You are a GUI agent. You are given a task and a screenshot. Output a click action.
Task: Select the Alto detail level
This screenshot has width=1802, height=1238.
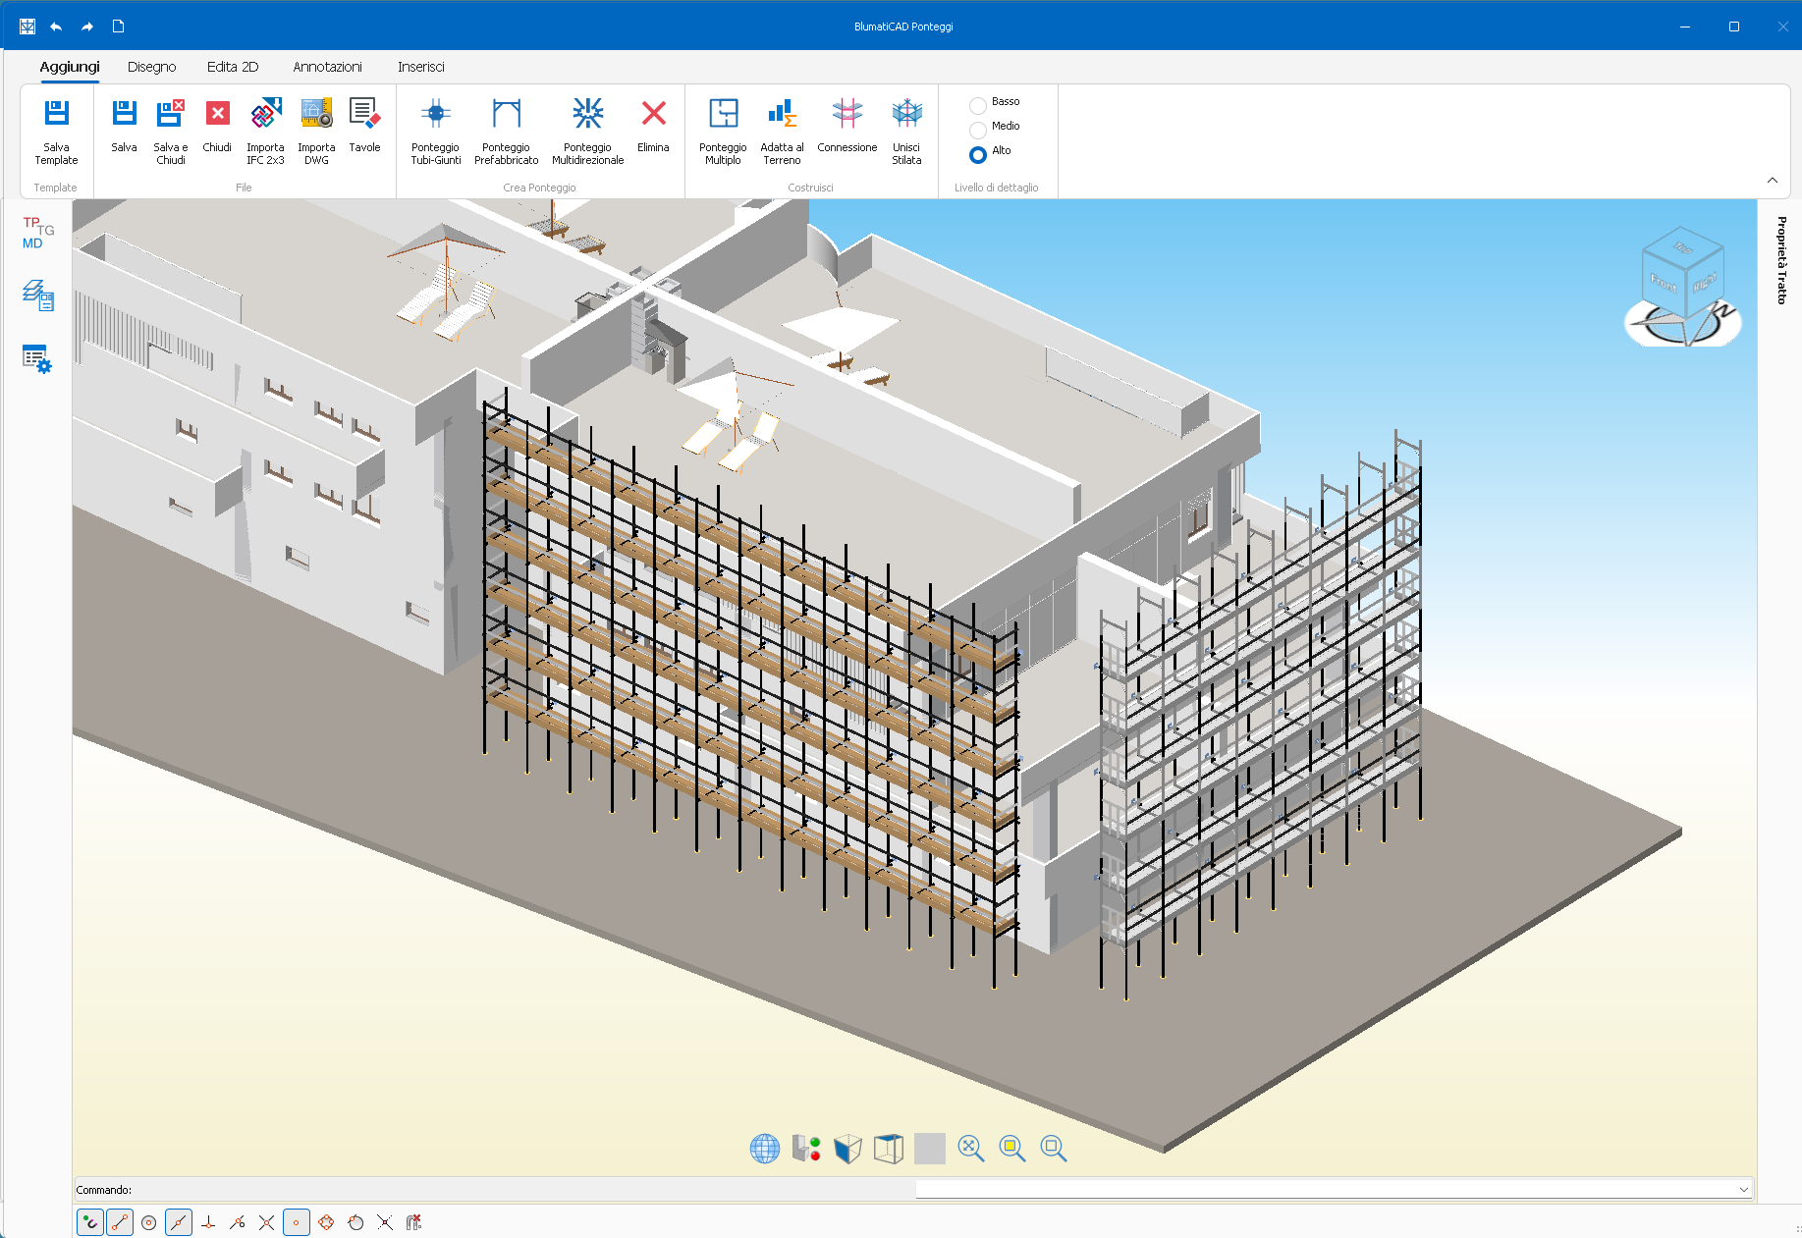click(x=978, y=154)
